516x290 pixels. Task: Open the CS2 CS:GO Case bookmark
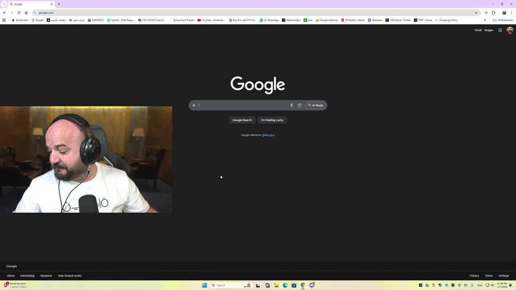tap(152, 20)
